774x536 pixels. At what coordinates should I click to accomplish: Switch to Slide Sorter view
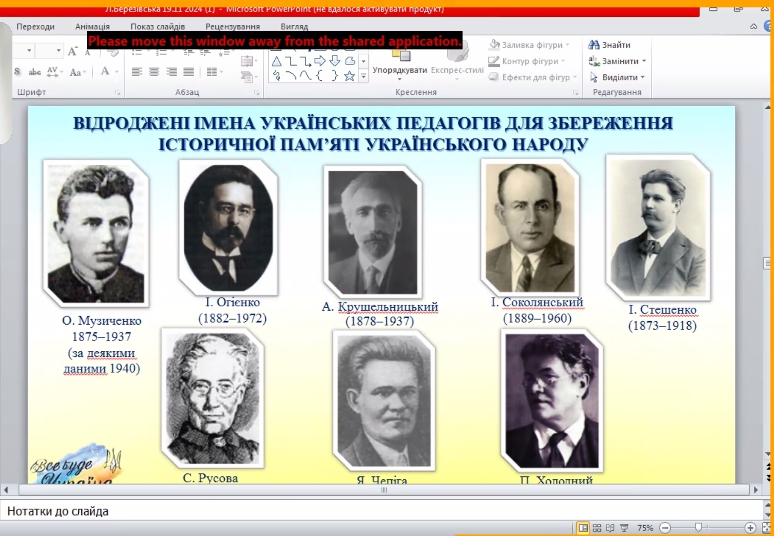(597, 528)
